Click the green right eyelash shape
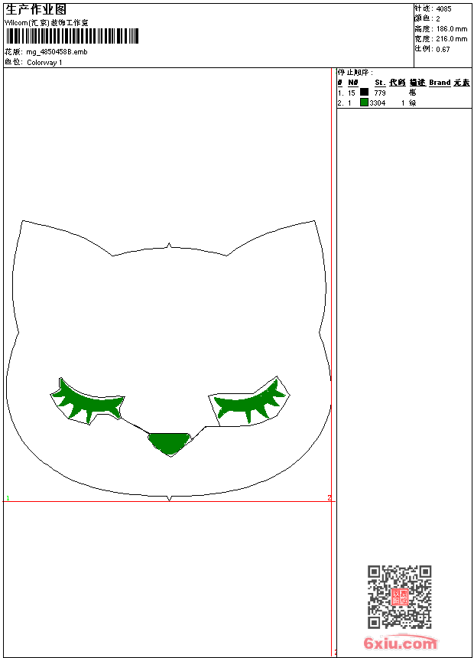474x658 pixels. click(251, 402)
